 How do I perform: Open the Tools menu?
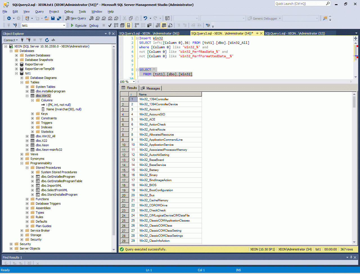[82, 12]
